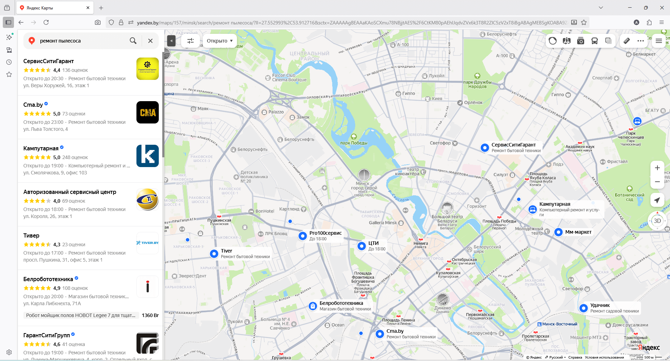Select the Яндекс Карты browser tab
This screenshot has height=361, width=670.
tap(52, 8)
